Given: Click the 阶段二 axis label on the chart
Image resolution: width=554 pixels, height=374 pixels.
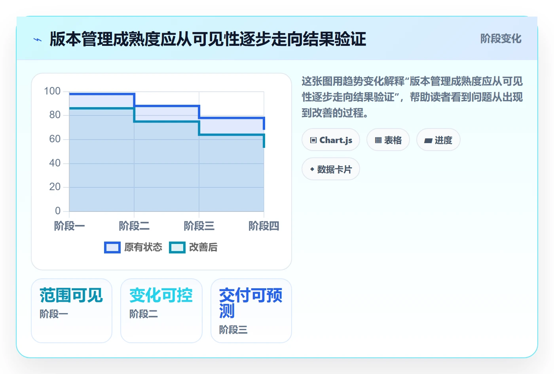Looking at the screenshot, I should 134,226.
